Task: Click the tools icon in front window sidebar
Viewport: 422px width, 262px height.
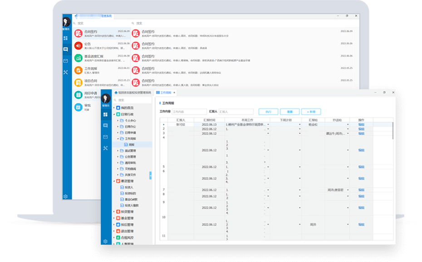Action: [105, 148]
